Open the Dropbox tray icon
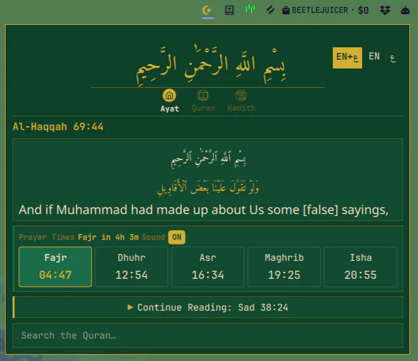The width and height of the screenshot is (418, 361). click(385, 11)
